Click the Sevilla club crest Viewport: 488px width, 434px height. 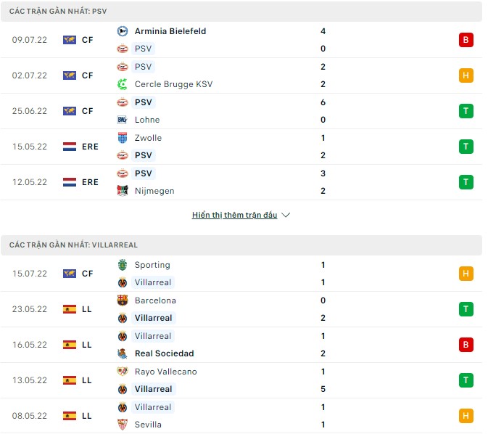pyautogui.click(x=122, y=425)
